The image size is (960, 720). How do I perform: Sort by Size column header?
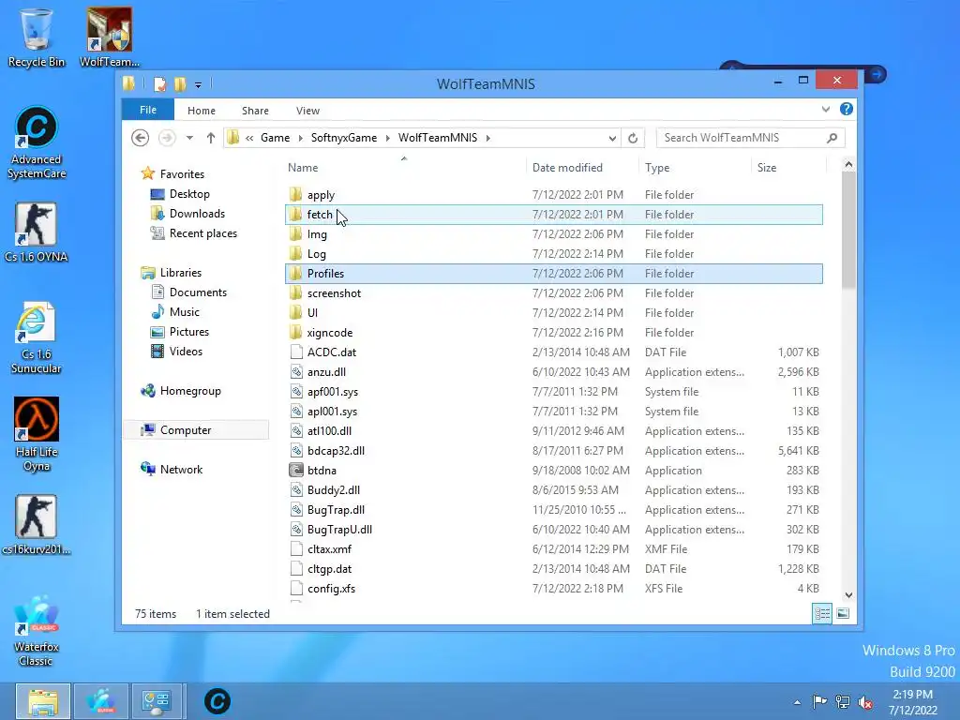(787, 167)
